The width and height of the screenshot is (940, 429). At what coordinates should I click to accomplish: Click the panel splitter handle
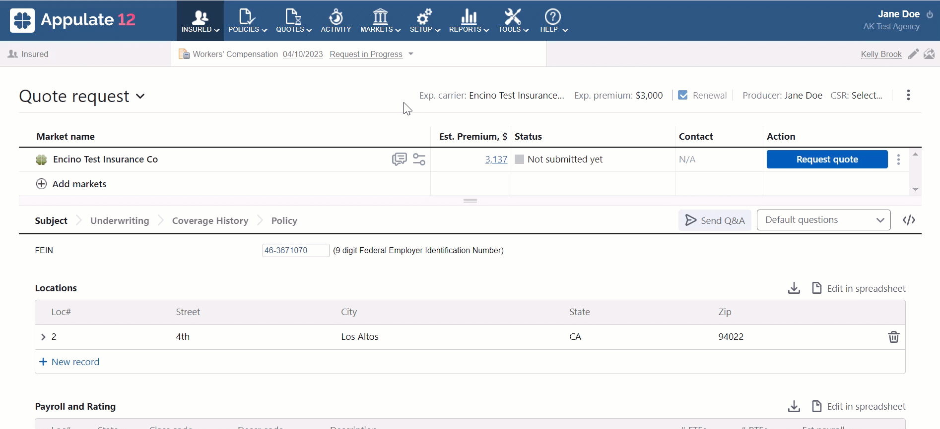[470, 201]
